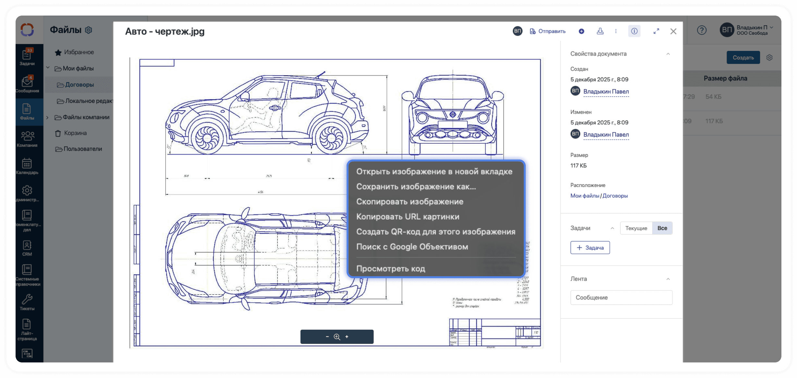797x378 pixels.
Task: Select the Все tasks filter
Action: pos(662,228)
